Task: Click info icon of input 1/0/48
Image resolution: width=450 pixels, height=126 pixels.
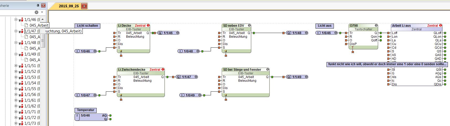Action: [x=198, y=51]
